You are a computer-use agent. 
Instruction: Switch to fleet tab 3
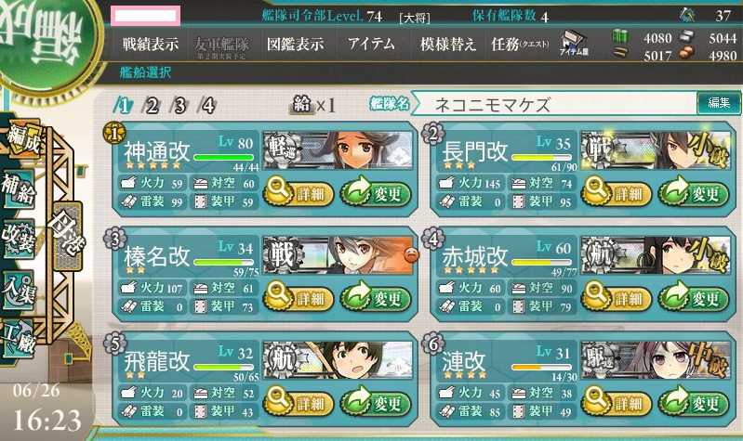[179, 105]
